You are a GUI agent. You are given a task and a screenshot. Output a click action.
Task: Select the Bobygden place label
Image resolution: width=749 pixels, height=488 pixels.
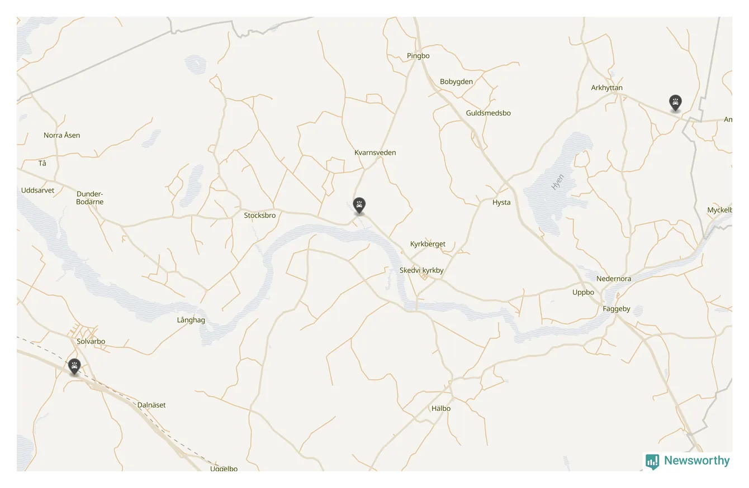point(457,82)
